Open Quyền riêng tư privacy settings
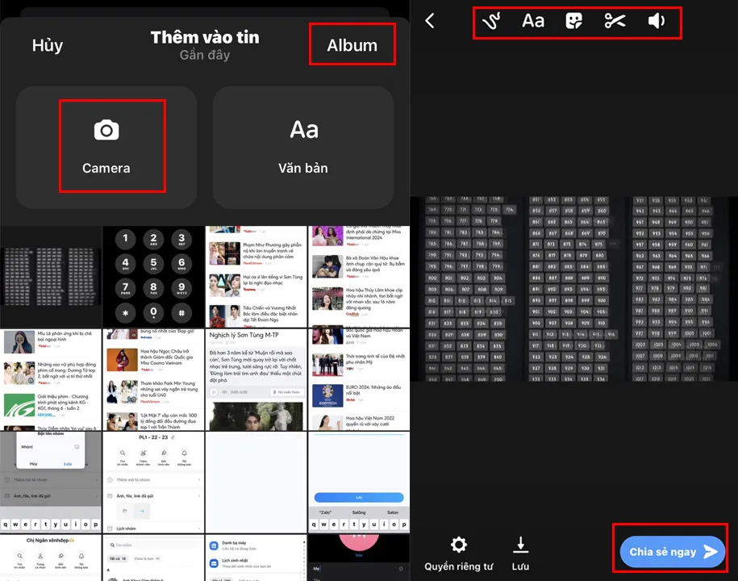 coord(458,554)
